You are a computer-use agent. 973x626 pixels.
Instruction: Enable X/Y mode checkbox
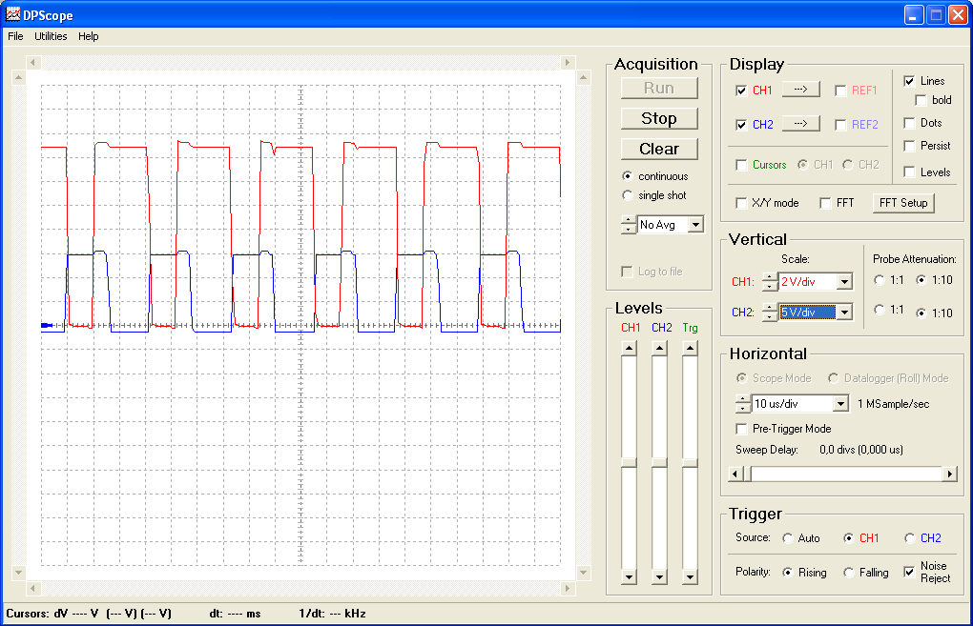point(741,203)
